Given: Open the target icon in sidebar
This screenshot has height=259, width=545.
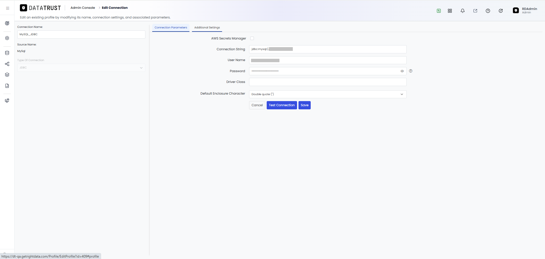Looking at the screenshot, I should [x=7, y=23].
